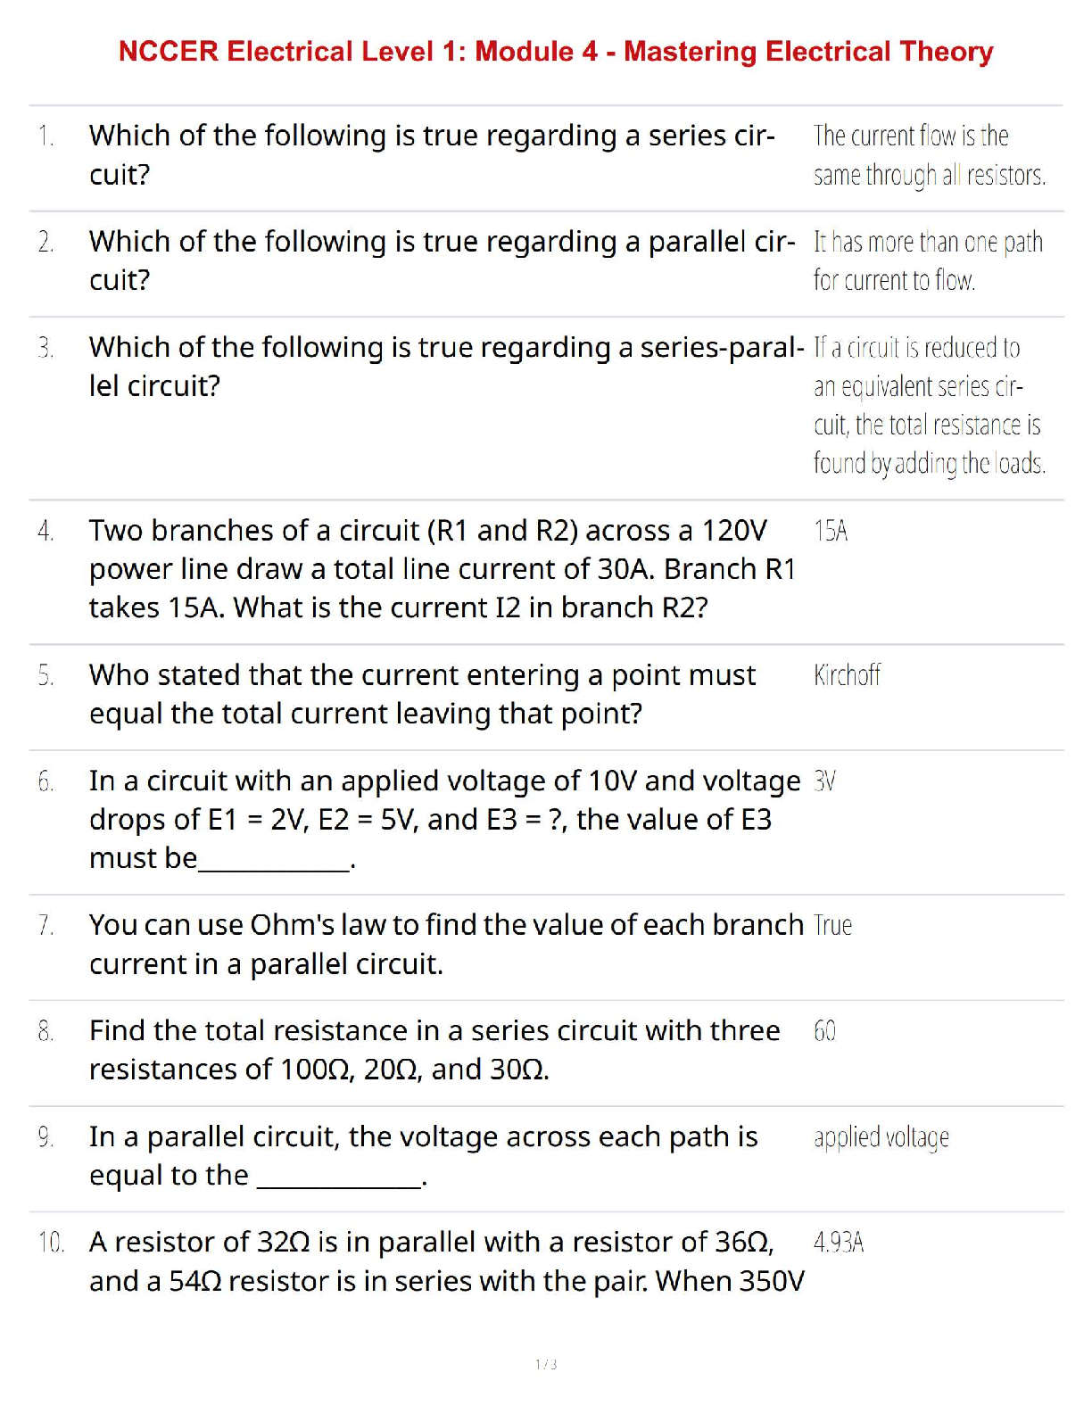The height and width of the screenshot is (1413, 1092).
Task: Click question 4 about branches R1 and R2
Action: 442,568
